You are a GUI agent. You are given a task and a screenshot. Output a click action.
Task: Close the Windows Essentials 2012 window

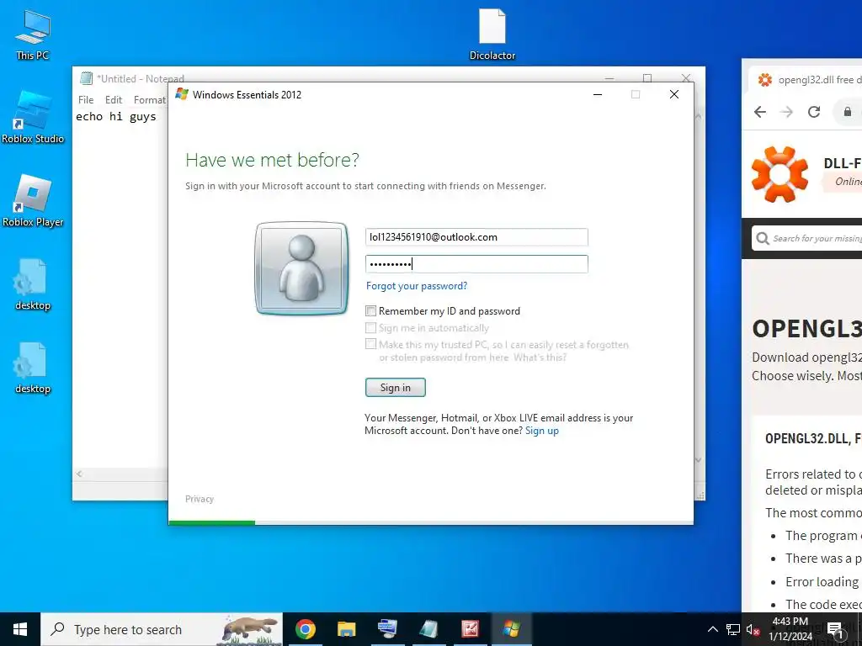(x=674, y=94)
